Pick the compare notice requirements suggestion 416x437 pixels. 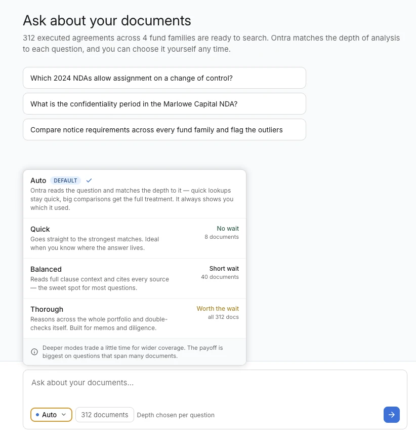click(164, 130)
